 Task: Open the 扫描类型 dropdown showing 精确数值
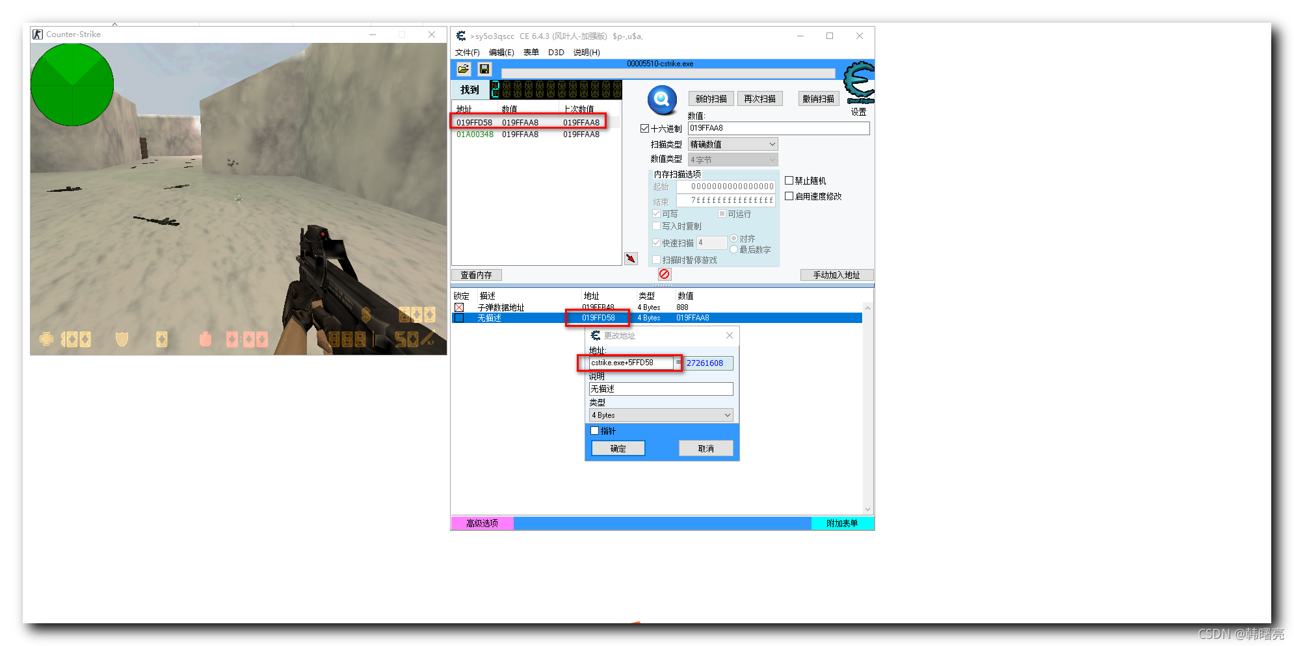coord(733,144)
